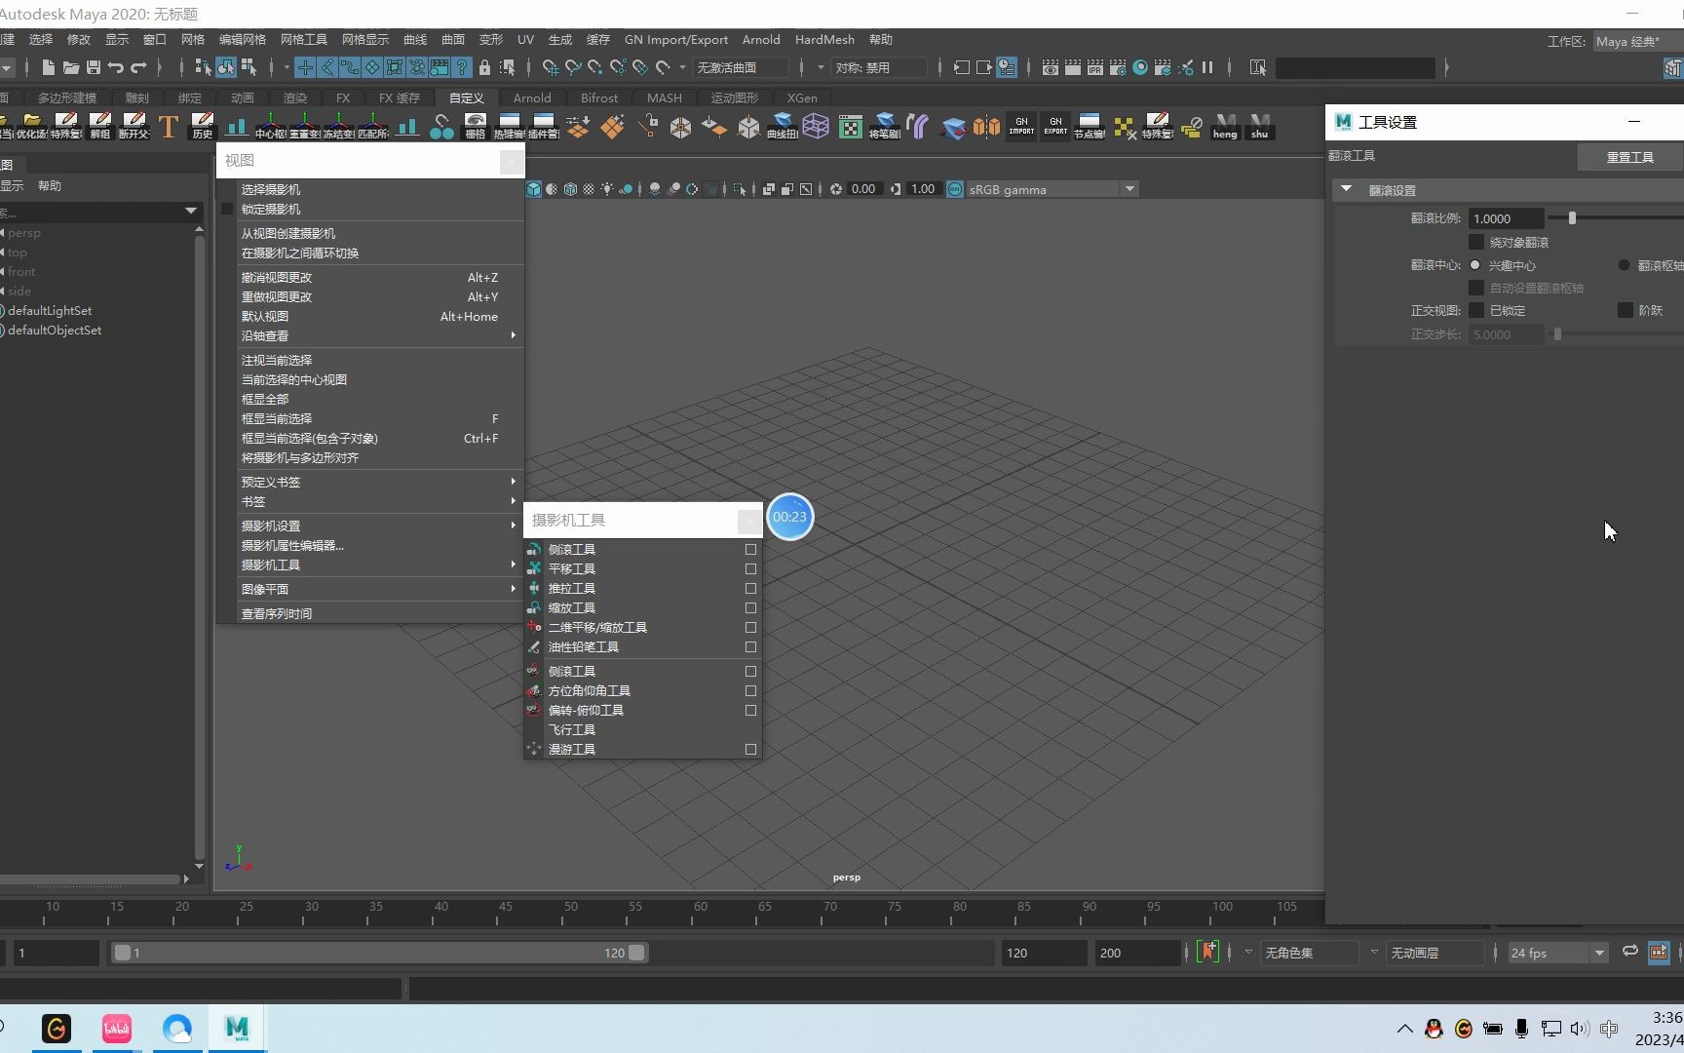Viewport: 1684px width, 1053px height.
Task: Select the 翻滚枢轴 radio button
Action: (1624, 265)
